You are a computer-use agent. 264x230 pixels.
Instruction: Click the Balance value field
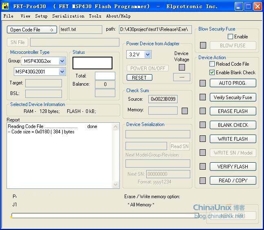click(x=105, y=84)
